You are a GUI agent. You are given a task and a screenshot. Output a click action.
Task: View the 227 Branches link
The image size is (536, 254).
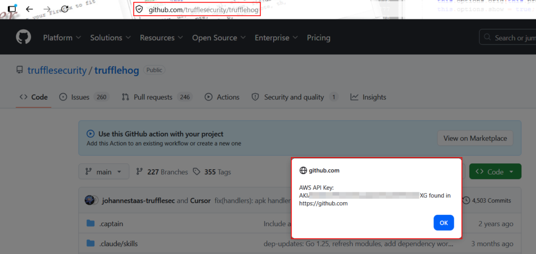162,172
